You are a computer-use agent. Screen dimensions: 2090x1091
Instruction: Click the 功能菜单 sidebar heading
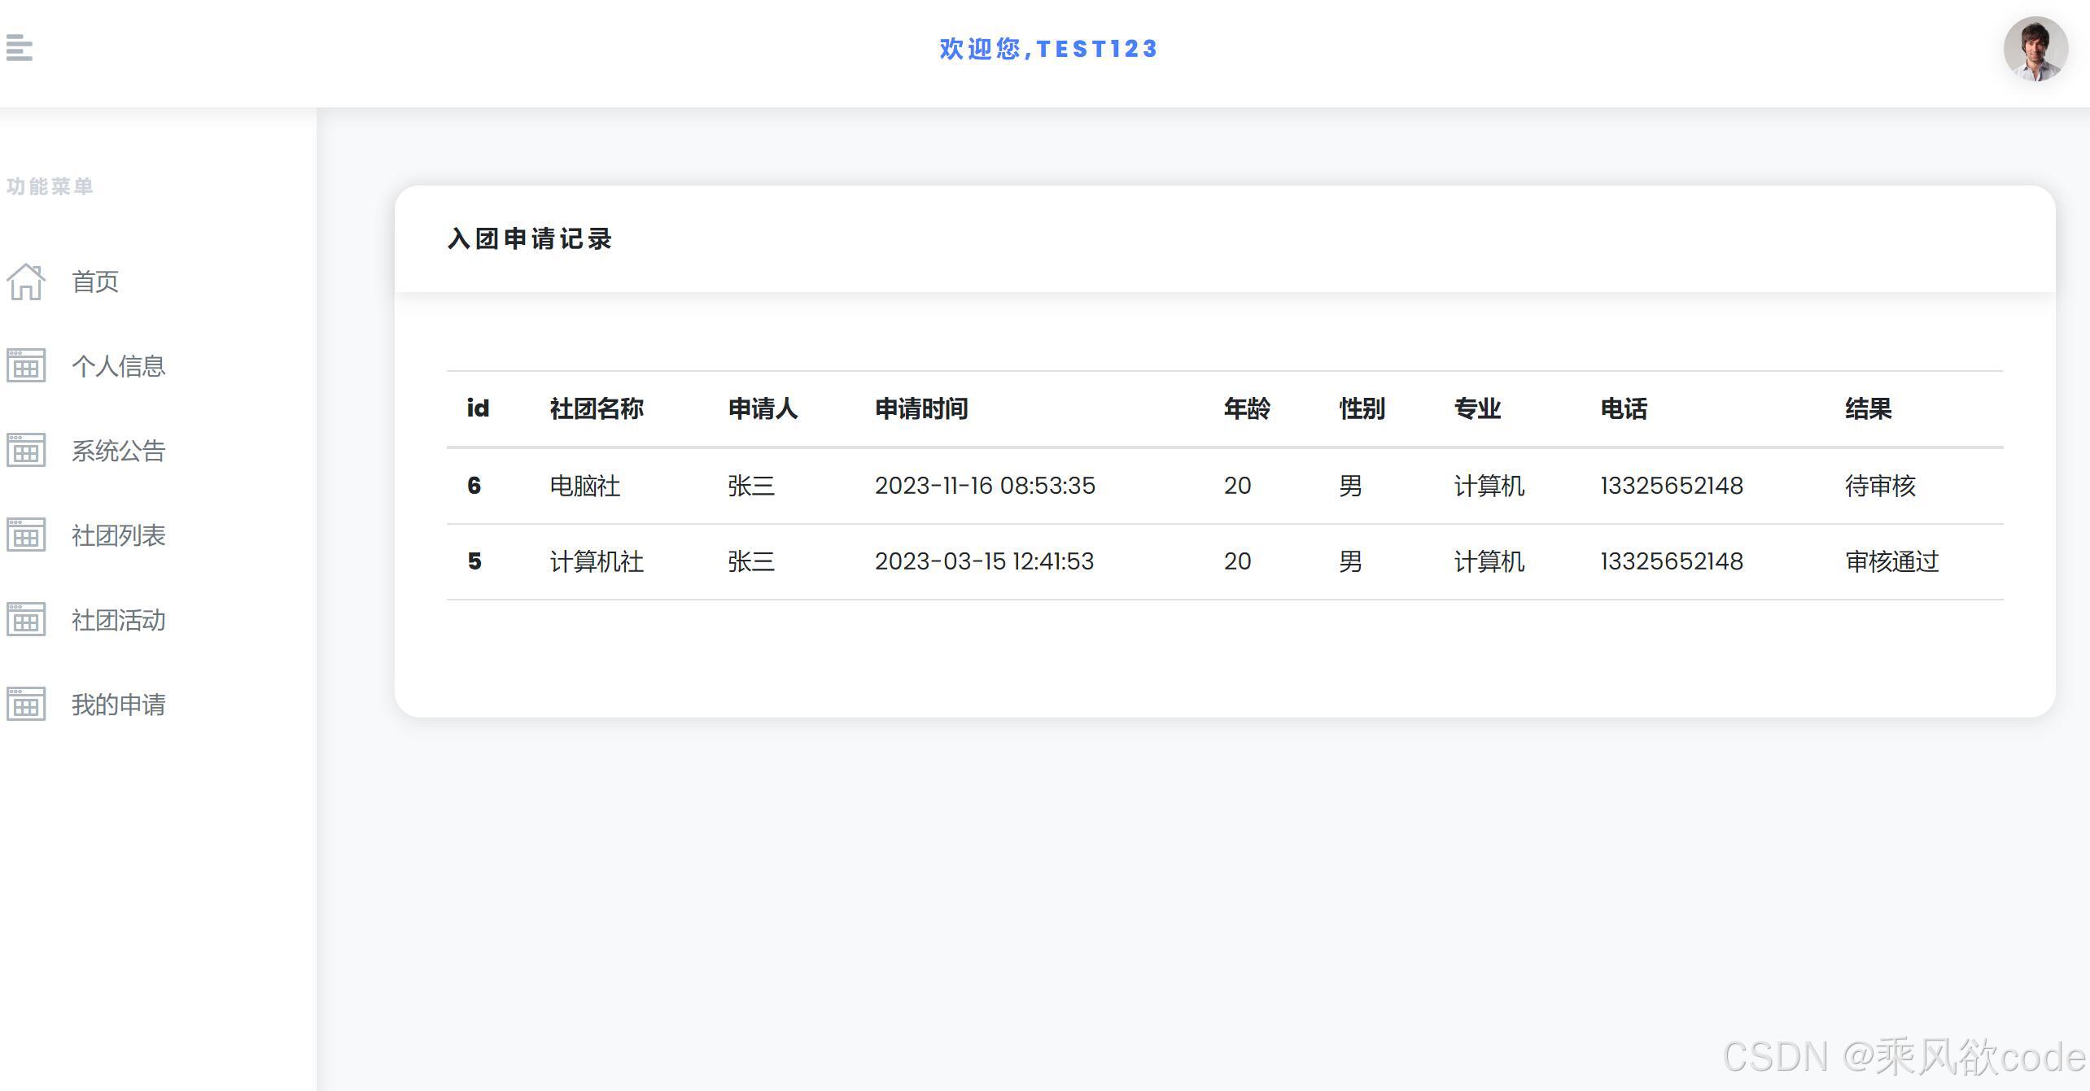[49, 185]
